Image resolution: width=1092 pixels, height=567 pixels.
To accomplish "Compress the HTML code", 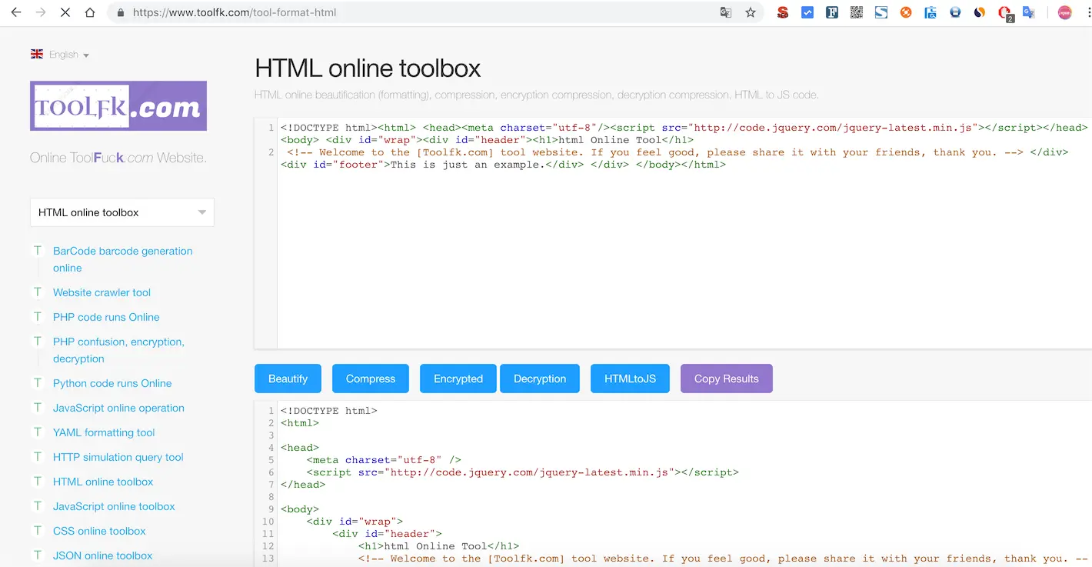I will click(x=370, y=379).
